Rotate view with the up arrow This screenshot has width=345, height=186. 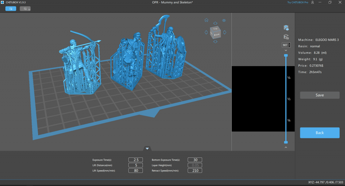215,23
